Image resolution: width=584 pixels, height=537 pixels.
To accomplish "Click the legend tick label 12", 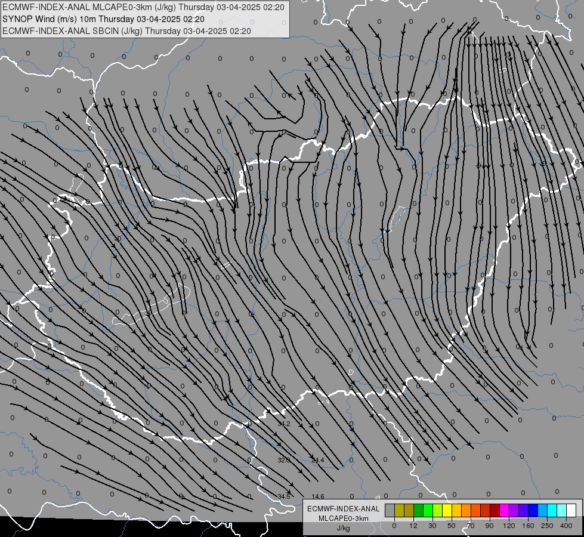I will point(413,526).
